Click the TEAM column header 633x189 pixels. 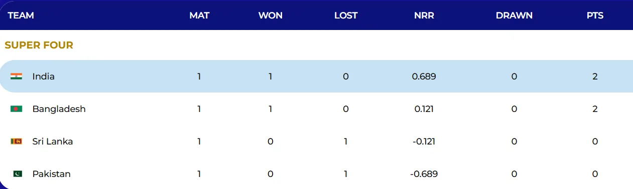click(21, 15)
